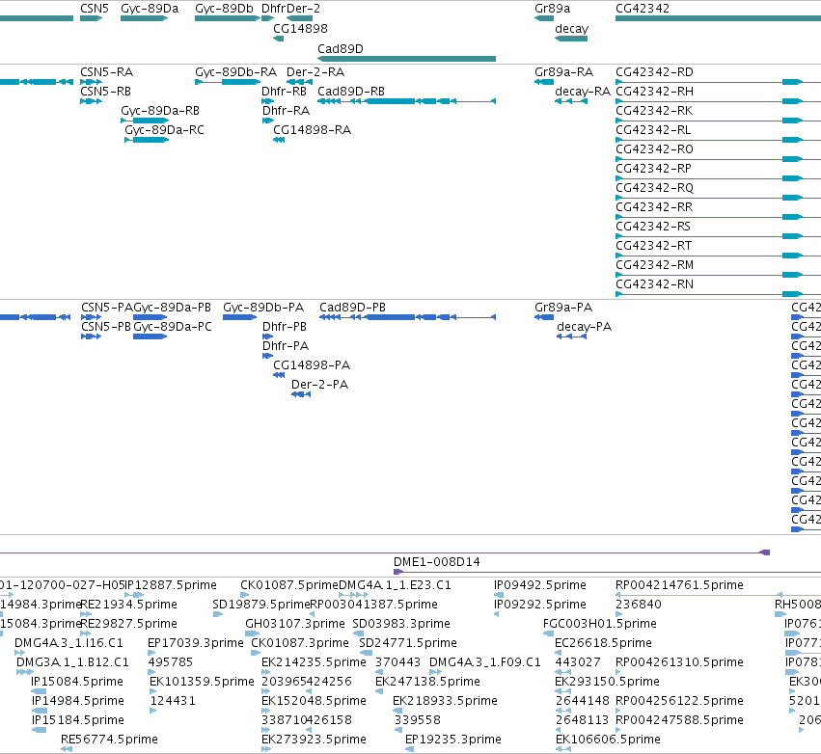This screenshot has height=754, width=821.
Task: Select EST RP004214761.5prime
Action: point(679,585)
